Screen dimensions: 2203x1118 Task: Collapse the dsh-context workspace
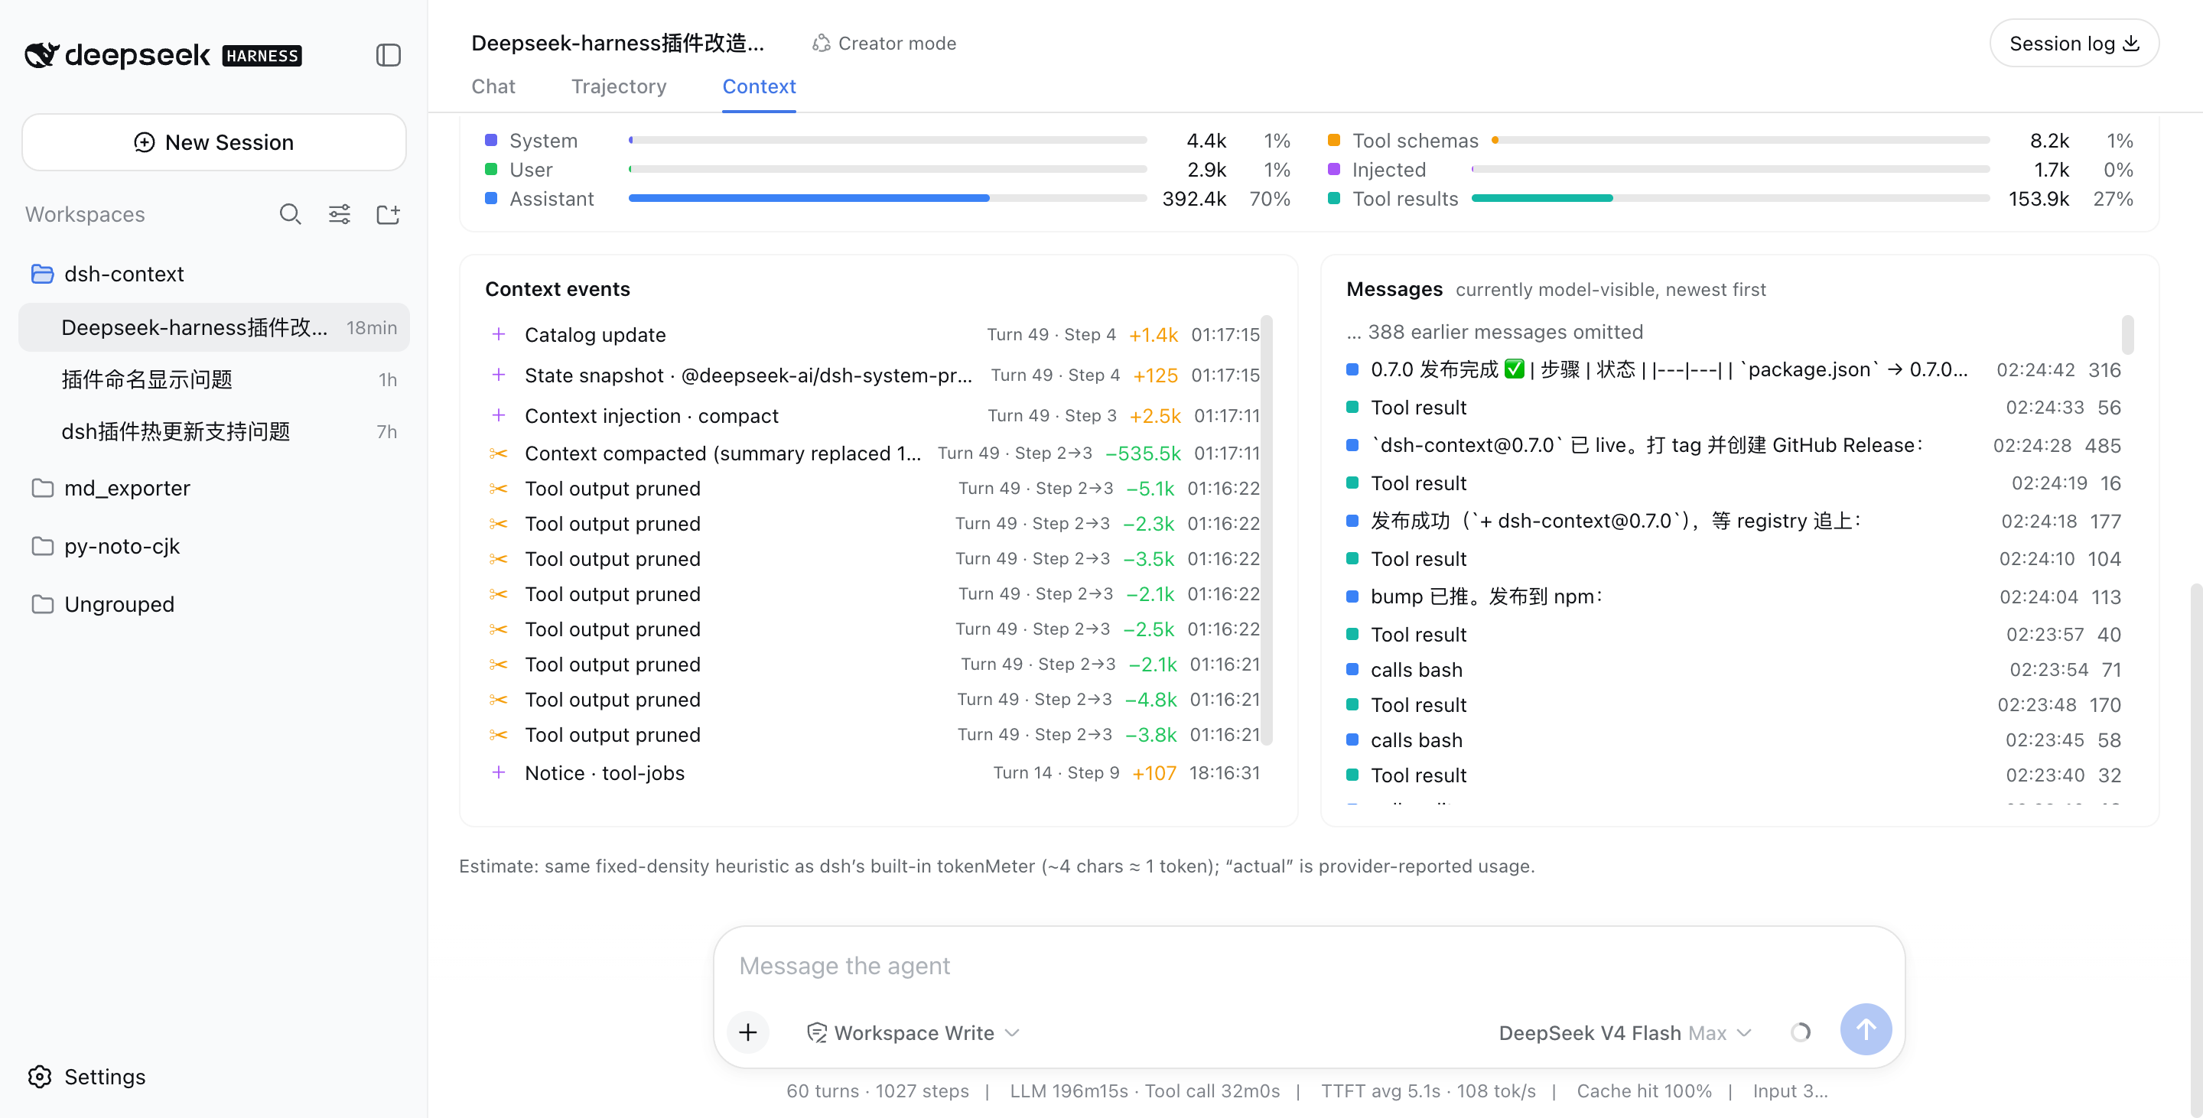pos(214,274)
